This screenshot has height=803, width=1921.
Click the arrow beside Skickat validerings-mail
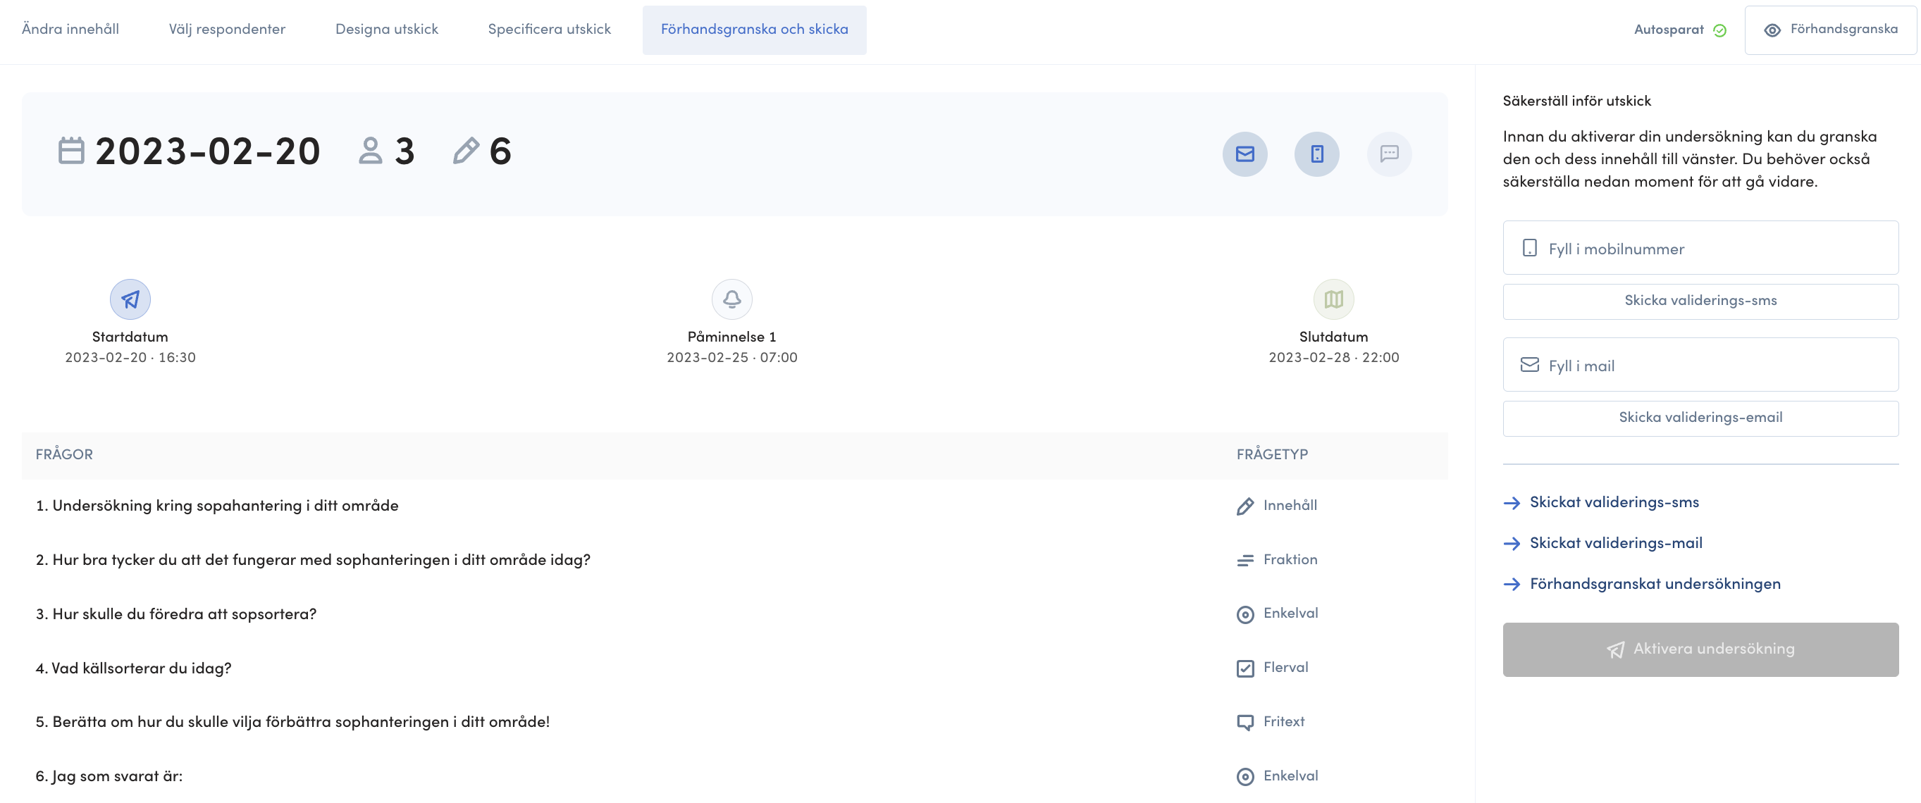pyautogui.click(x=1512, y=544)
